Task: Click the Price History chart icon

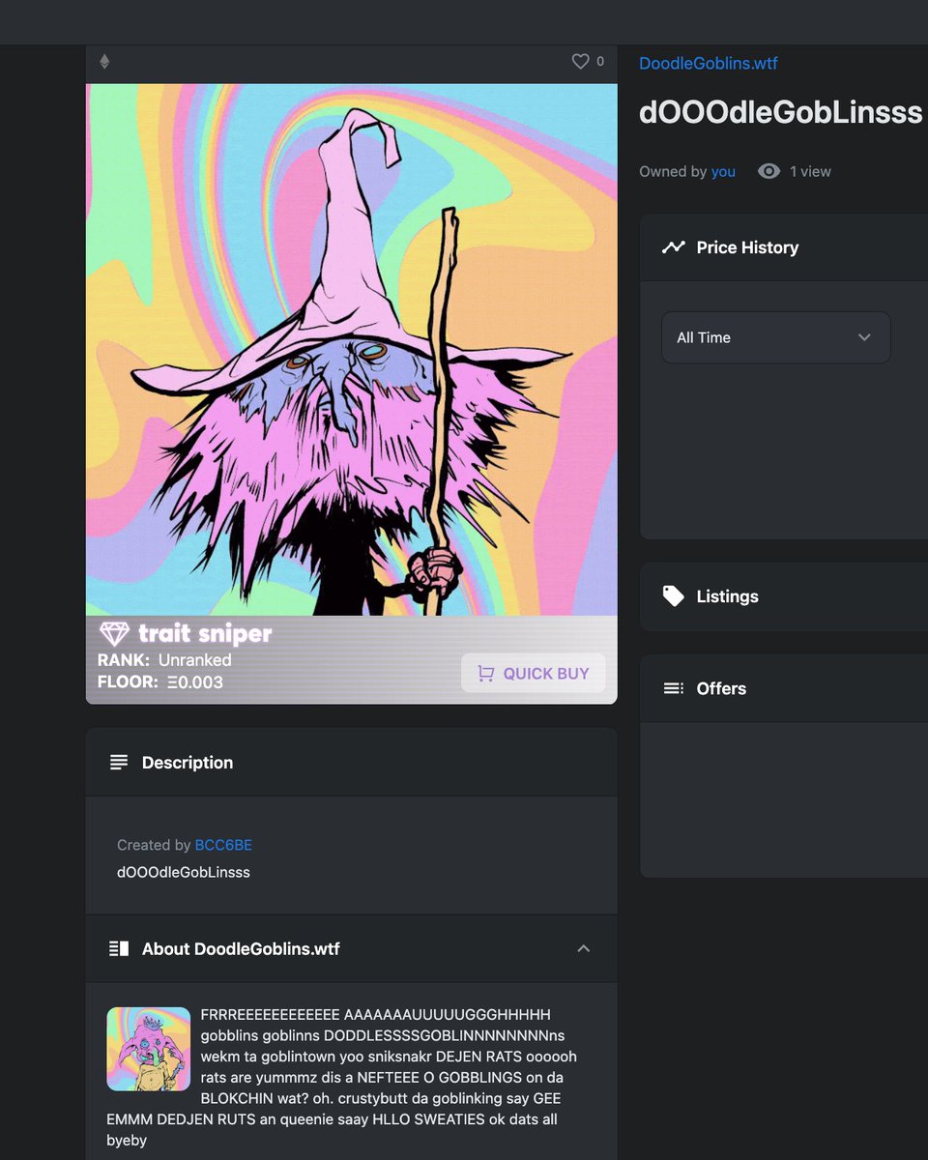Action: (x=673, y=247)
